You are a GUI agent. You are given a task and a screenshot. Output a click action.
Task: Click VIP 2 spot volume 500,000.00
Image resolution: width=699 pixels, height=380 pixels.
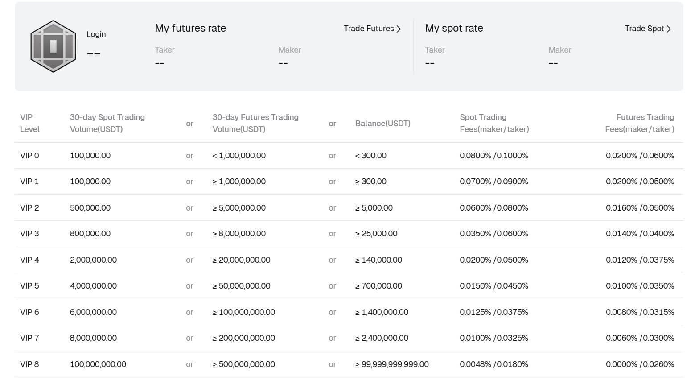pos(90,208)
